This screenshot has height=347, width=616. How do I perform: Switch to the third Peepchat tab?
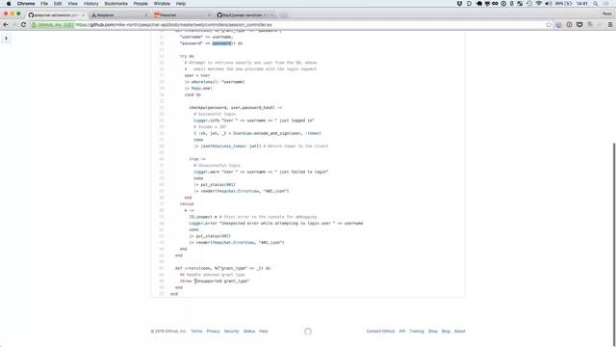click(x=182, y=15)
